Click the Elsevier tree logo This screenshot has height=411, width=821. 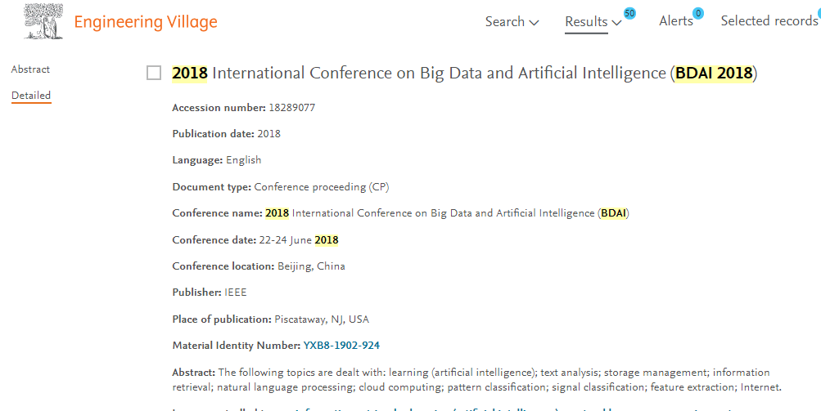[x=43, y=21]
